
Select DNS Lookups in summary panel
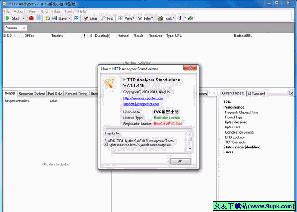pos(235,137)
